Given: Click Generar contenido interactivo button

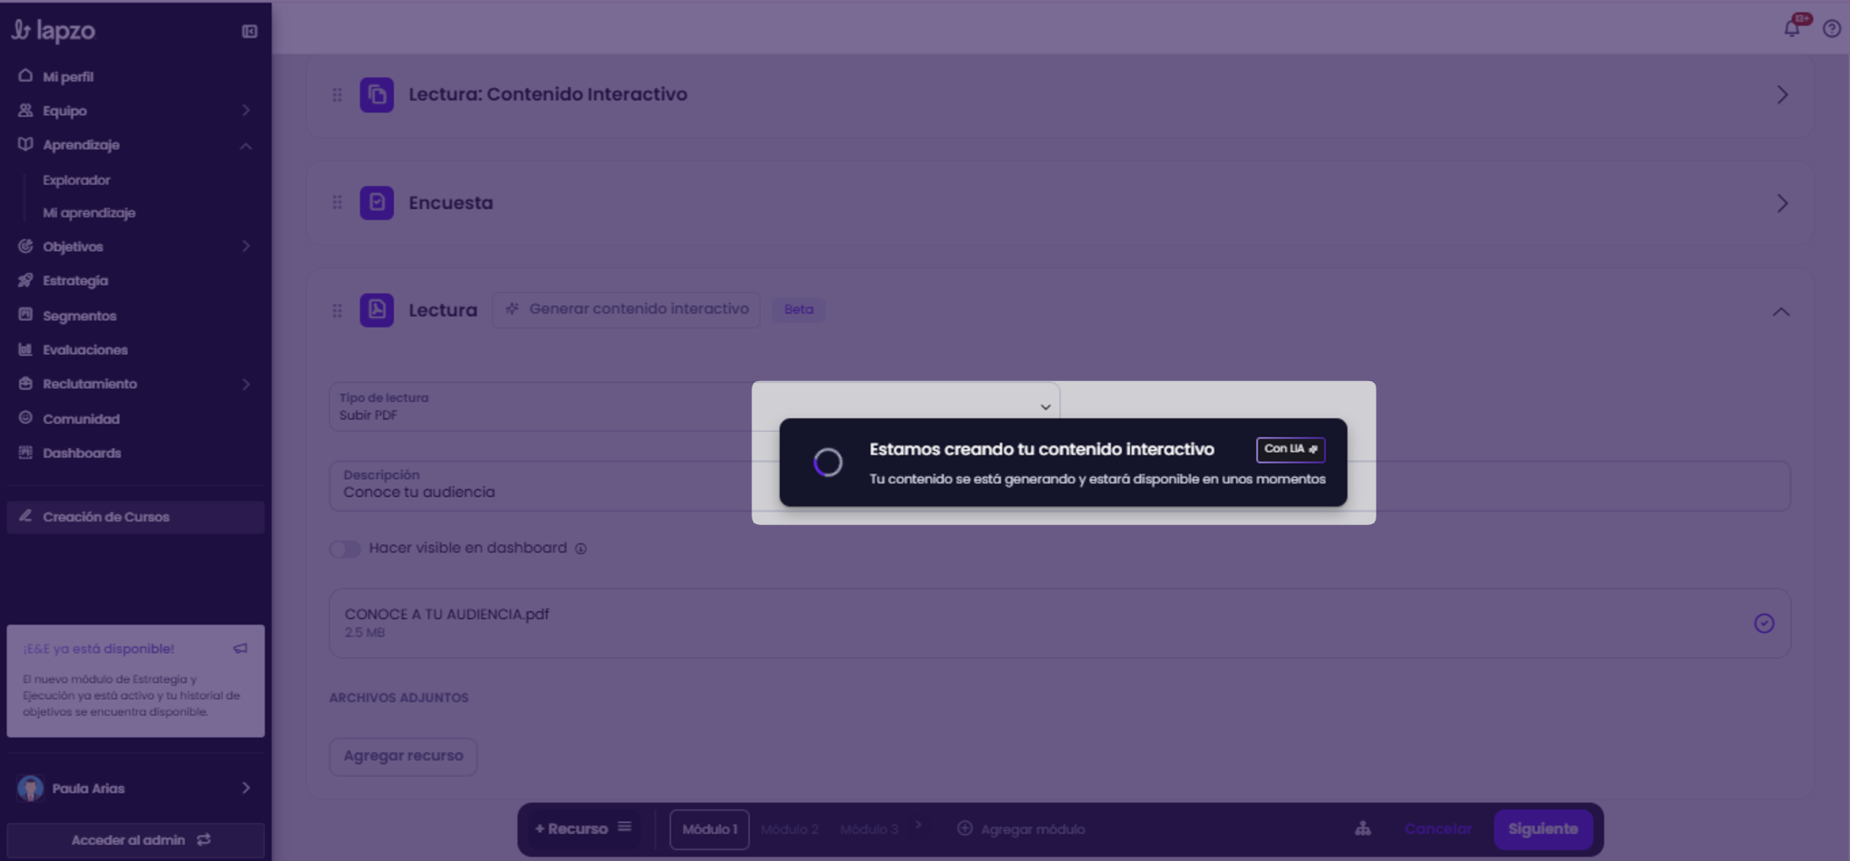Looking at the screenshot, I should pos(626,310).
